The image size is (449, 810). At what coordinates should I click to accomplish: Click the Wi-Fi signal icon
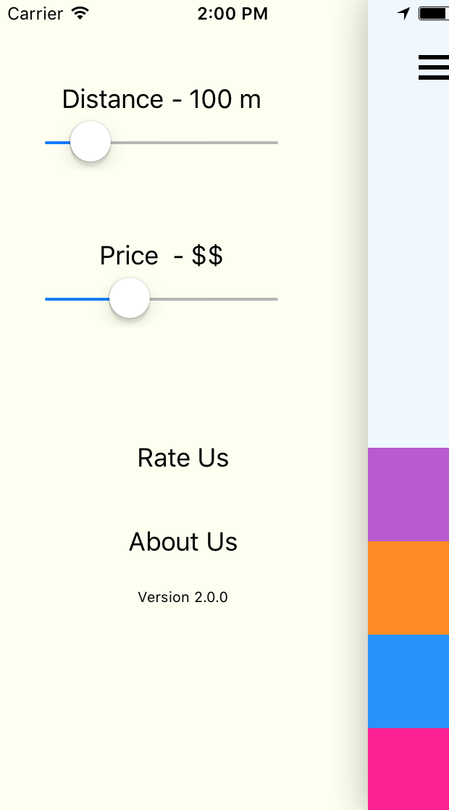(80, 13)
